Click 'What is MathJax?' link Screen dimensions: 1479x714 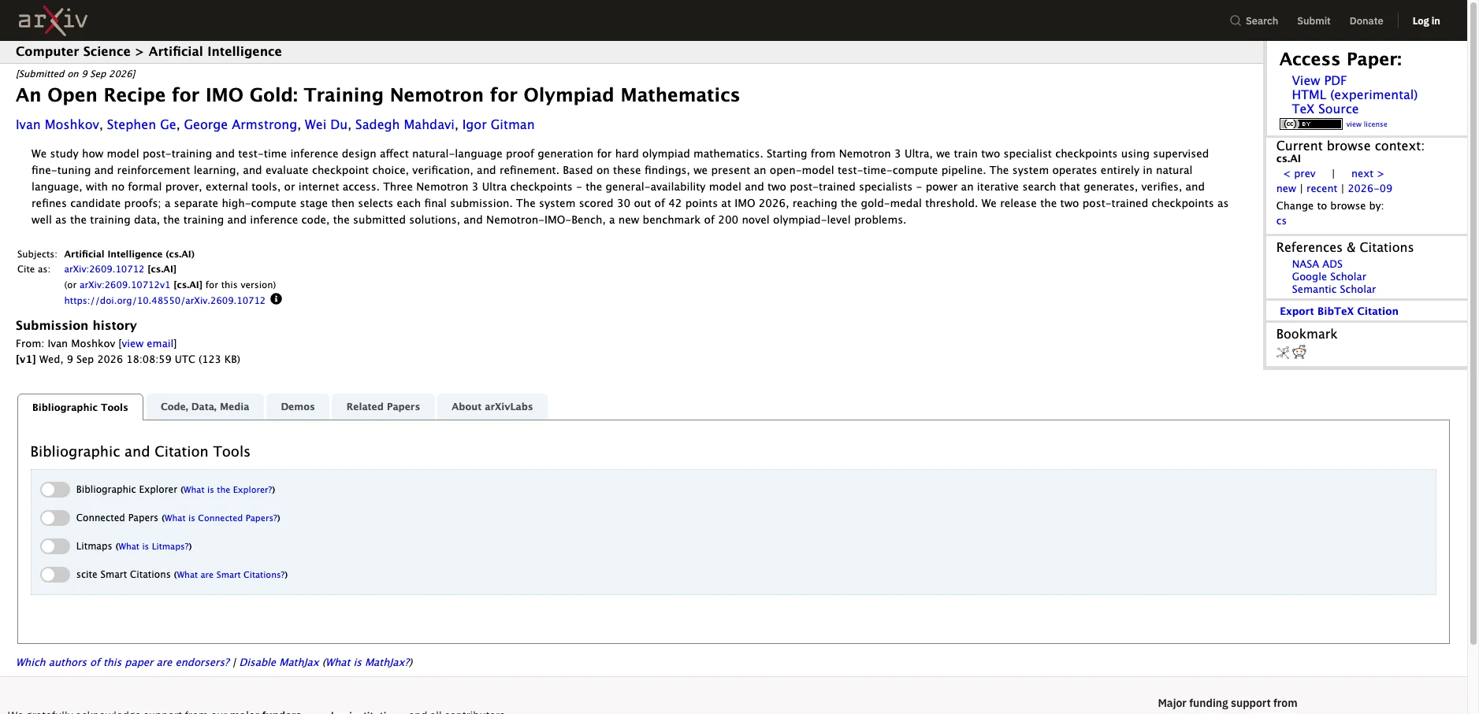tap(367, 663)
